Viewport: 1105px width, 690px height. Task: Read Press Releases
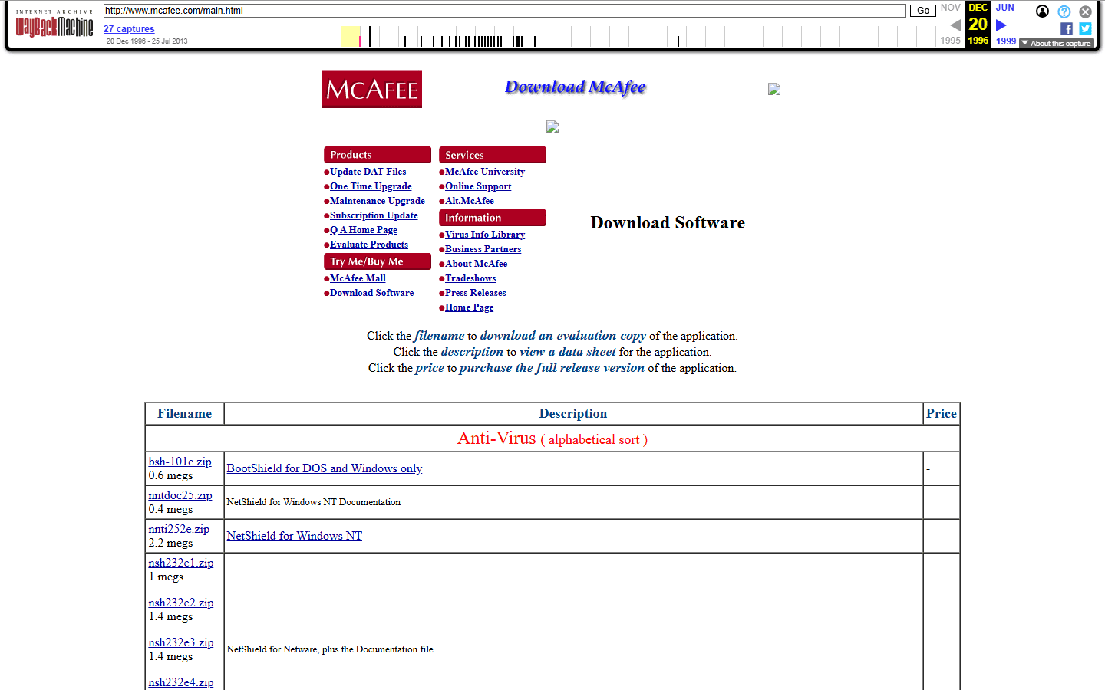coord(476,293)
